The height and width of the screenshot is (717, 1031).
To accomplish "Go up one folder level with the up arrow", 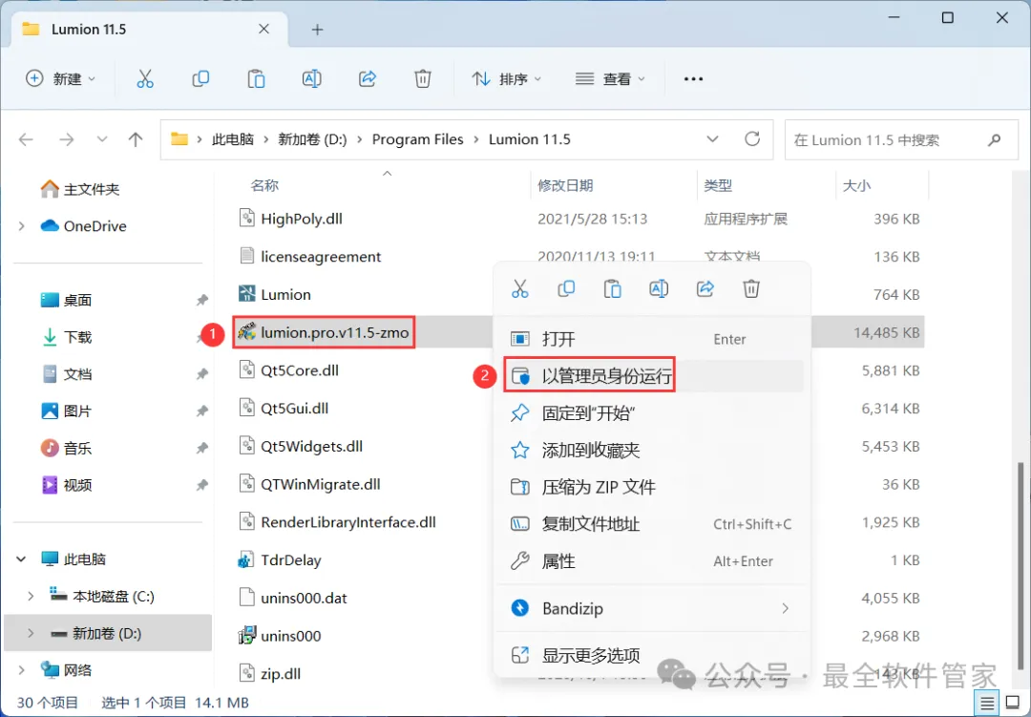I will [x=136, y=139].
